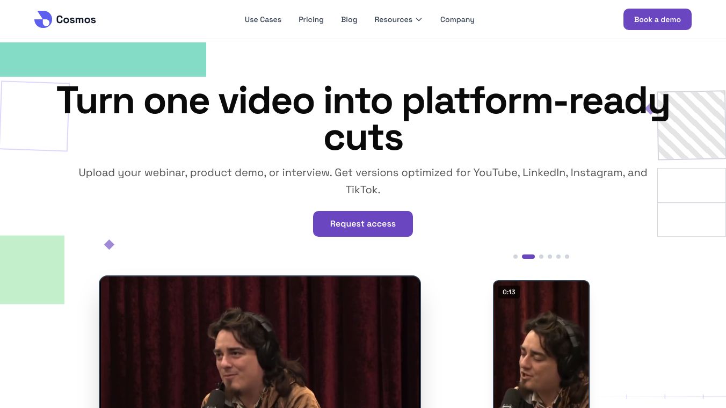The width and height of the screenshot is (726, 408).
Task: Open the Company page
Action: pyautogui.click(x=458, y=19)
